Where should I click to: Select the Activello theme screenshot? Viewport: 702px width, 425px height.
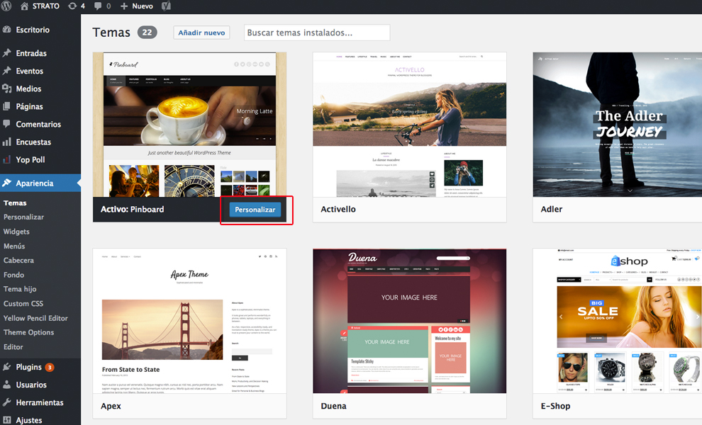tap(410, 125)
